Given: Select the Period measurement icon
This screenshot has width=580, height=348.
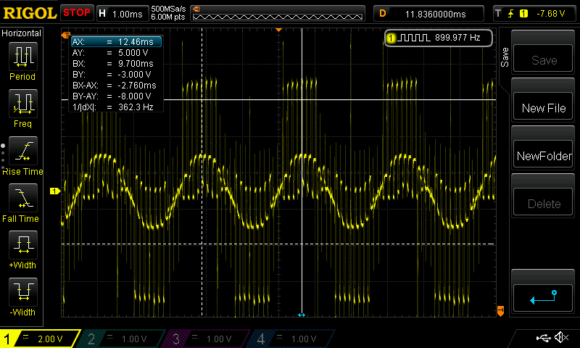Looking at the screenshot, I should click(23, 57).
